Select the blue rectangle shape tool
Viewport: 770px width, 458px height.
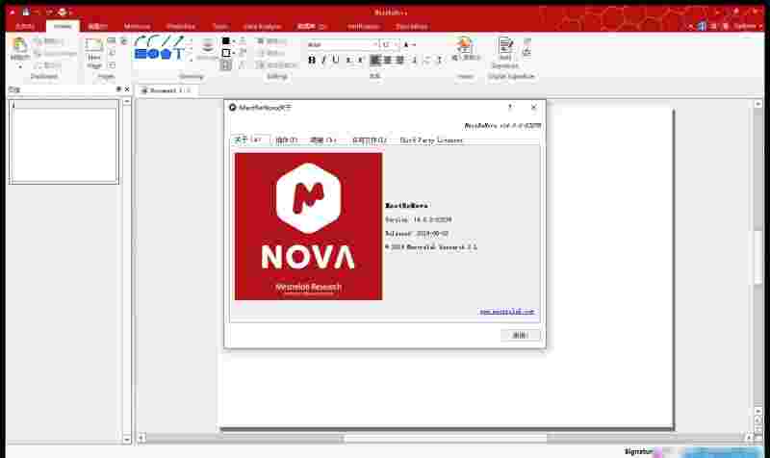coord(141,54)
